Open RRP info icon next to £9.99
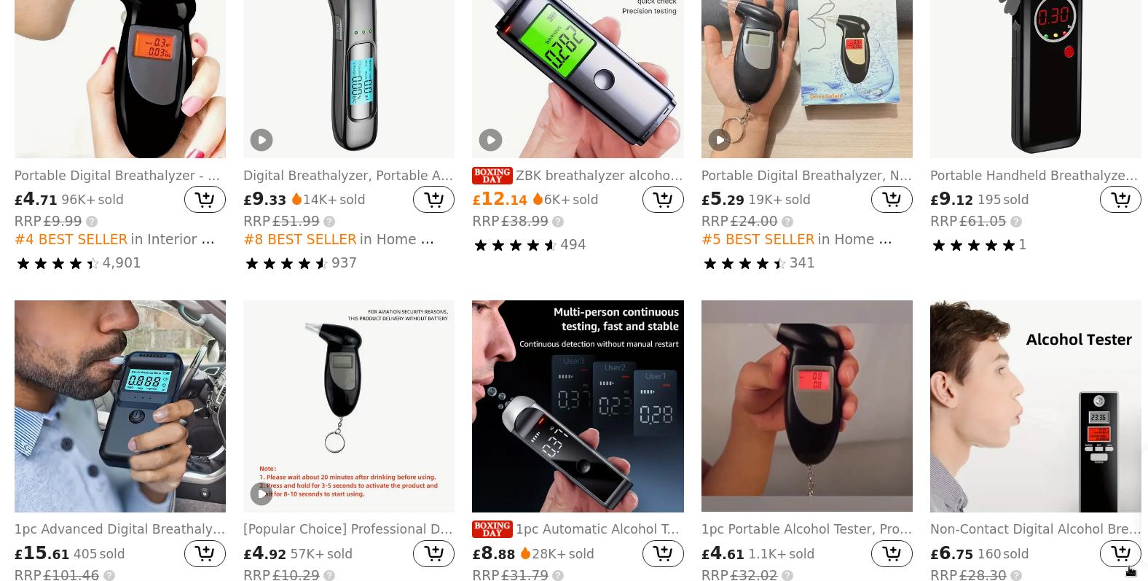The height and width of the screenshot is (581, 1148). point(92,222)
